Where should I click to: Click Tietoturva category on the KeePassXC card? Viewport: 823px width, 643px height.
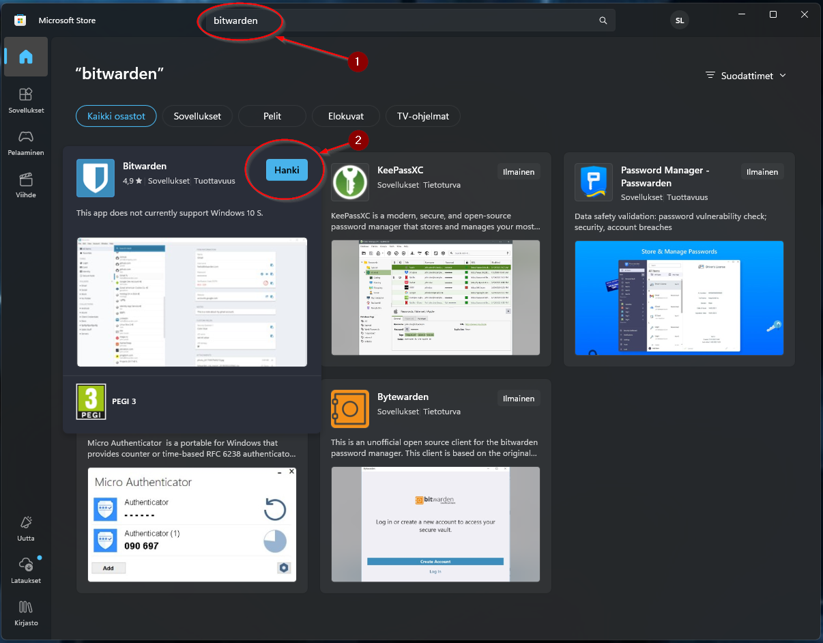coord(442,185)
